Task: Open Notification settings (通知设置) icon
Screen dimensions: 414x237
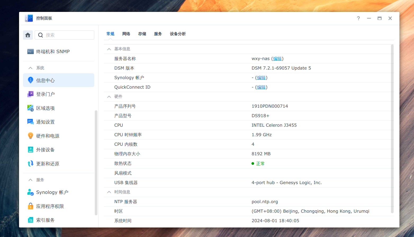Action: tap(30, 122)
